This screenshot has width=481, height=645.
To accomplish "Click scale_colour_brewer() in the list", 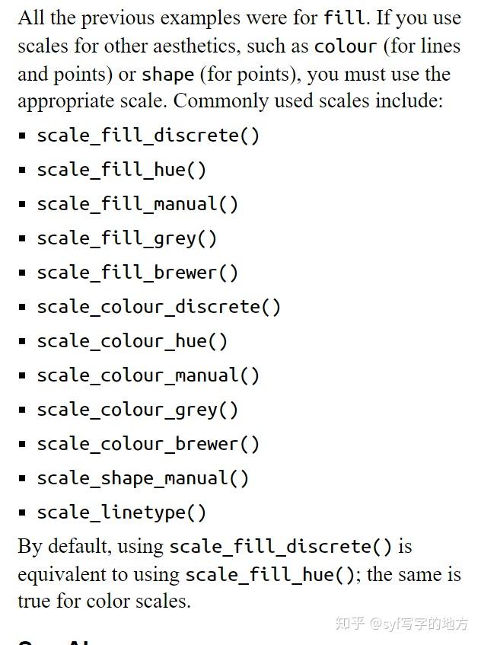I will point(148,444).
